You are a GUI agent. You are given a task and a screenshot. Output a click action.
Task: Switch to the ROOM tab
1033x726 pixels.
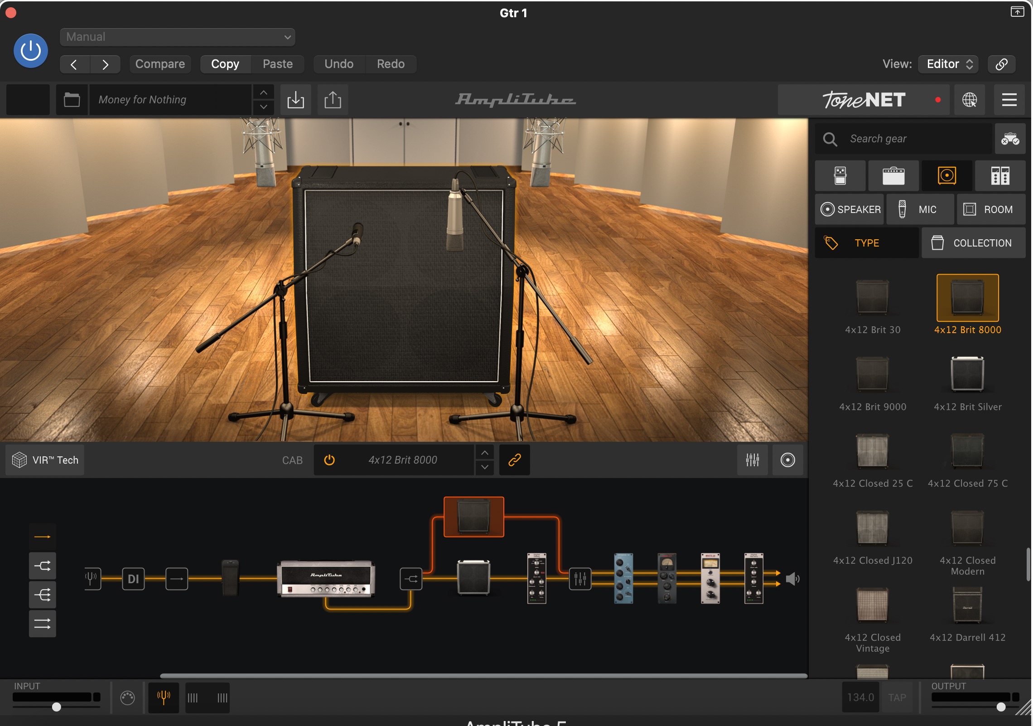click(x=991, y=209)
